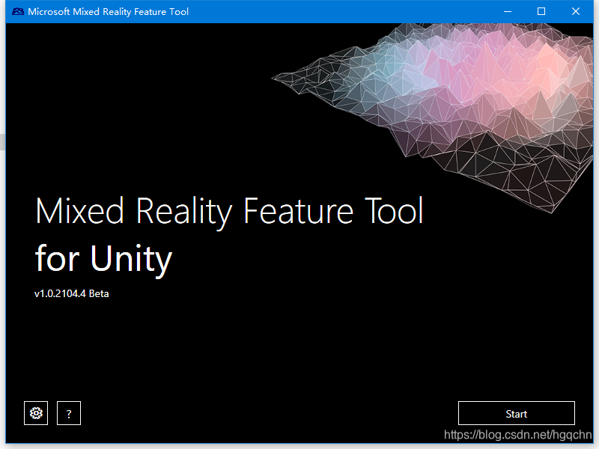Select Start to begin discovering features
Screen dimensions: 599x449
(516, 412)
